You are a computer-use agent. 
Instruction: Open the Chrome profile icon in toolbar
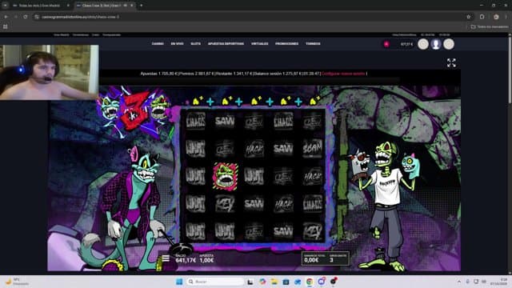pyautogui.click(x=496, y=17)
